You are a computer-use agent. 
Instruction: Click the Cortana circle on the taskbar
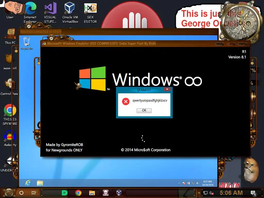pos(21,193)
